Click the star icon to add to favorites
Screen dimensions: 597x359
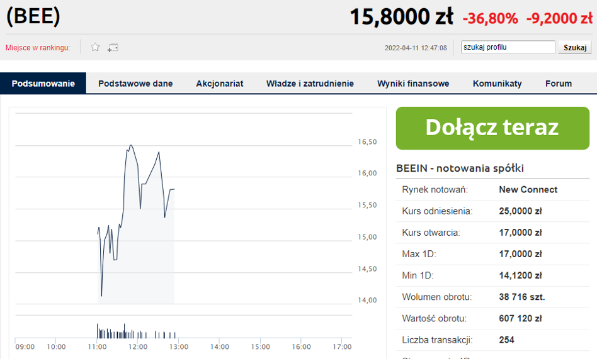coord(96,47)
